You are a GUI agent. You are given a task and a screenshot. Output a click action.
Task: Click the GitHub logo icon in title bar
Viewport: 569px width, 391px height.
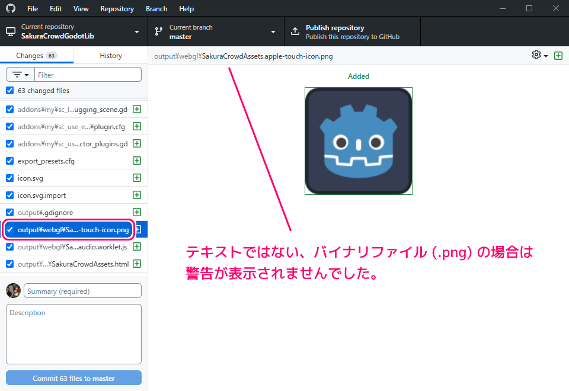pyautogui.click(x=11, y=9)
